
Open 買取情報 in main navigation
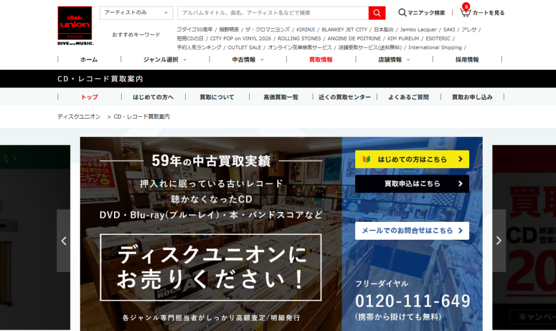tap(321, 60)
